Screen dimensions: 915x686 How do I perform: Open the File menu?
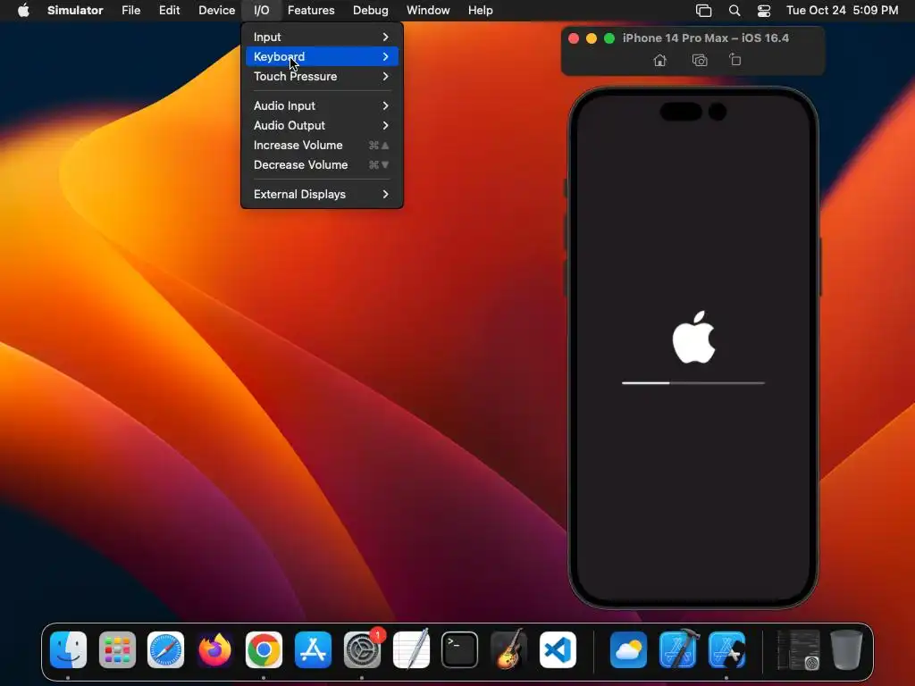point(130,11)
